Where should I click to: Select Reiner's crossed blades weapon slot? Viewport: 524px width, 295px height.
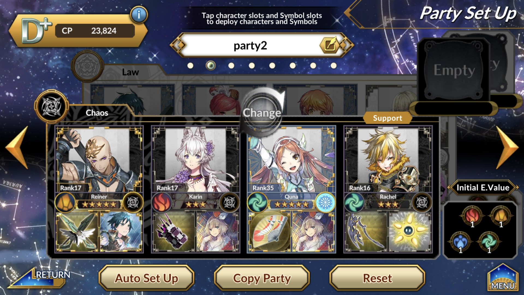(77, 232)
